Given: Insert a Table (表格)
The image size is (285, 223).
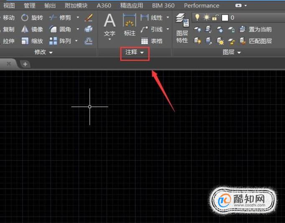Looking at the screenshot, I should 152,41.
